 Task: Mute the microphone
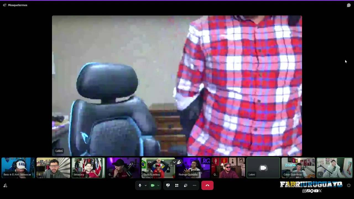click(140, 185)
